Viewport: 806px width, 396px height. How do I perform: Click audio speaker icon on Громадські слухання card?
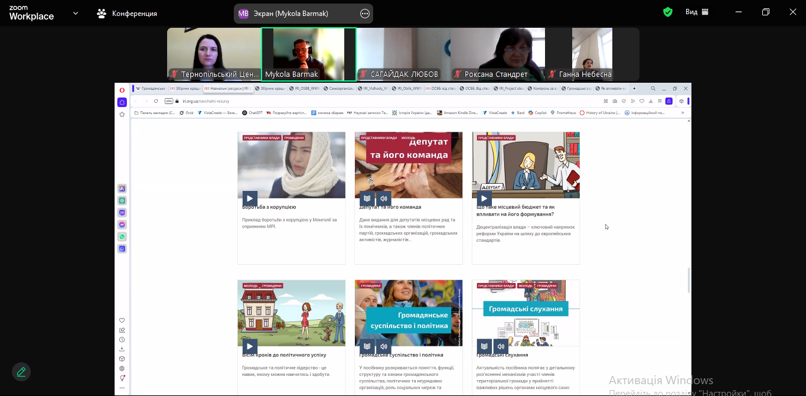click(x=501, y=346)
